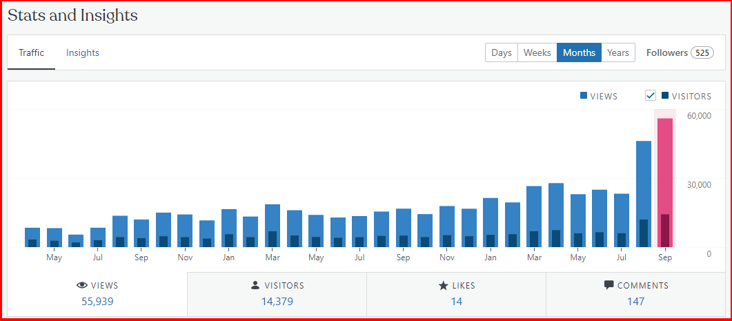Open the Comments 147 stat tab
732x321 pixels.
pyautogui.click(x=635, y=293)
